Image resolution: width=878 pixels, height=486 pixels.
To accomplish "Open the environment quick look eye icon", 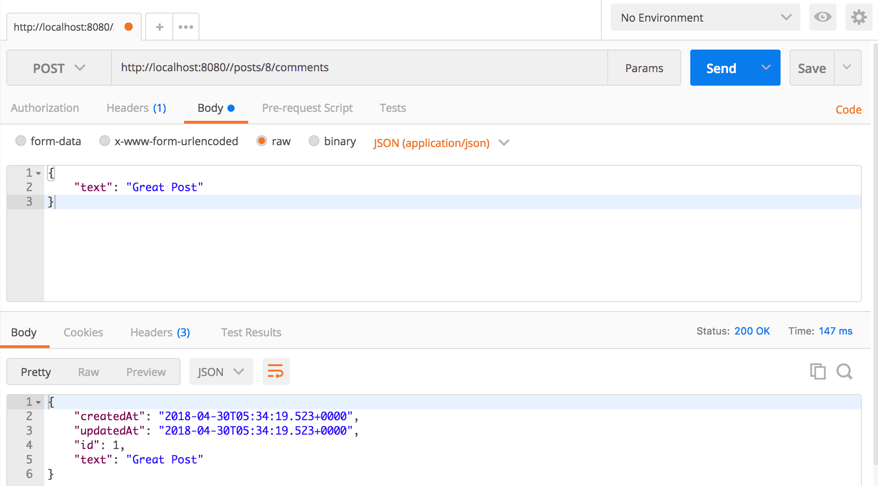I will pos(822,17).
